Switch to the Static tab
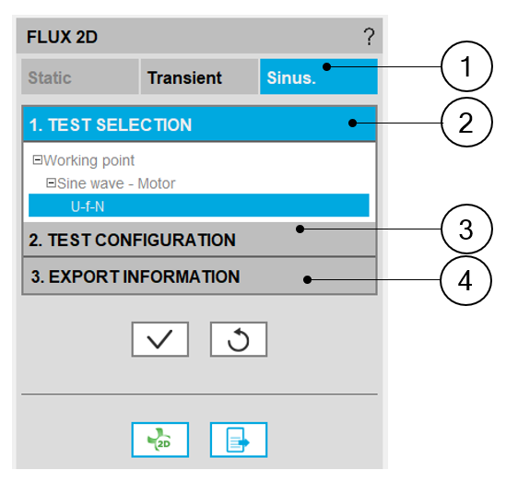The width and height of the screenshot is (518, 494). pyautogui.click(x=80, y=77)
